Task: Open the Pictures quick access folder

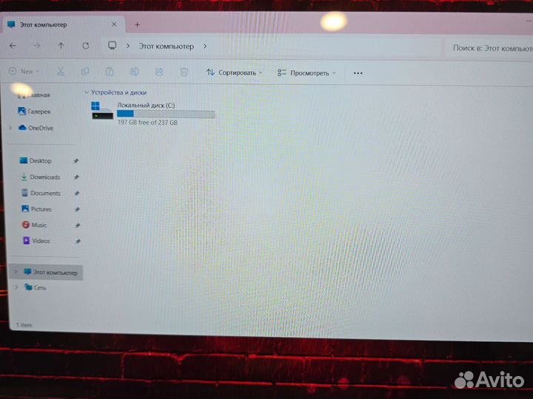Action: point(37,209)
